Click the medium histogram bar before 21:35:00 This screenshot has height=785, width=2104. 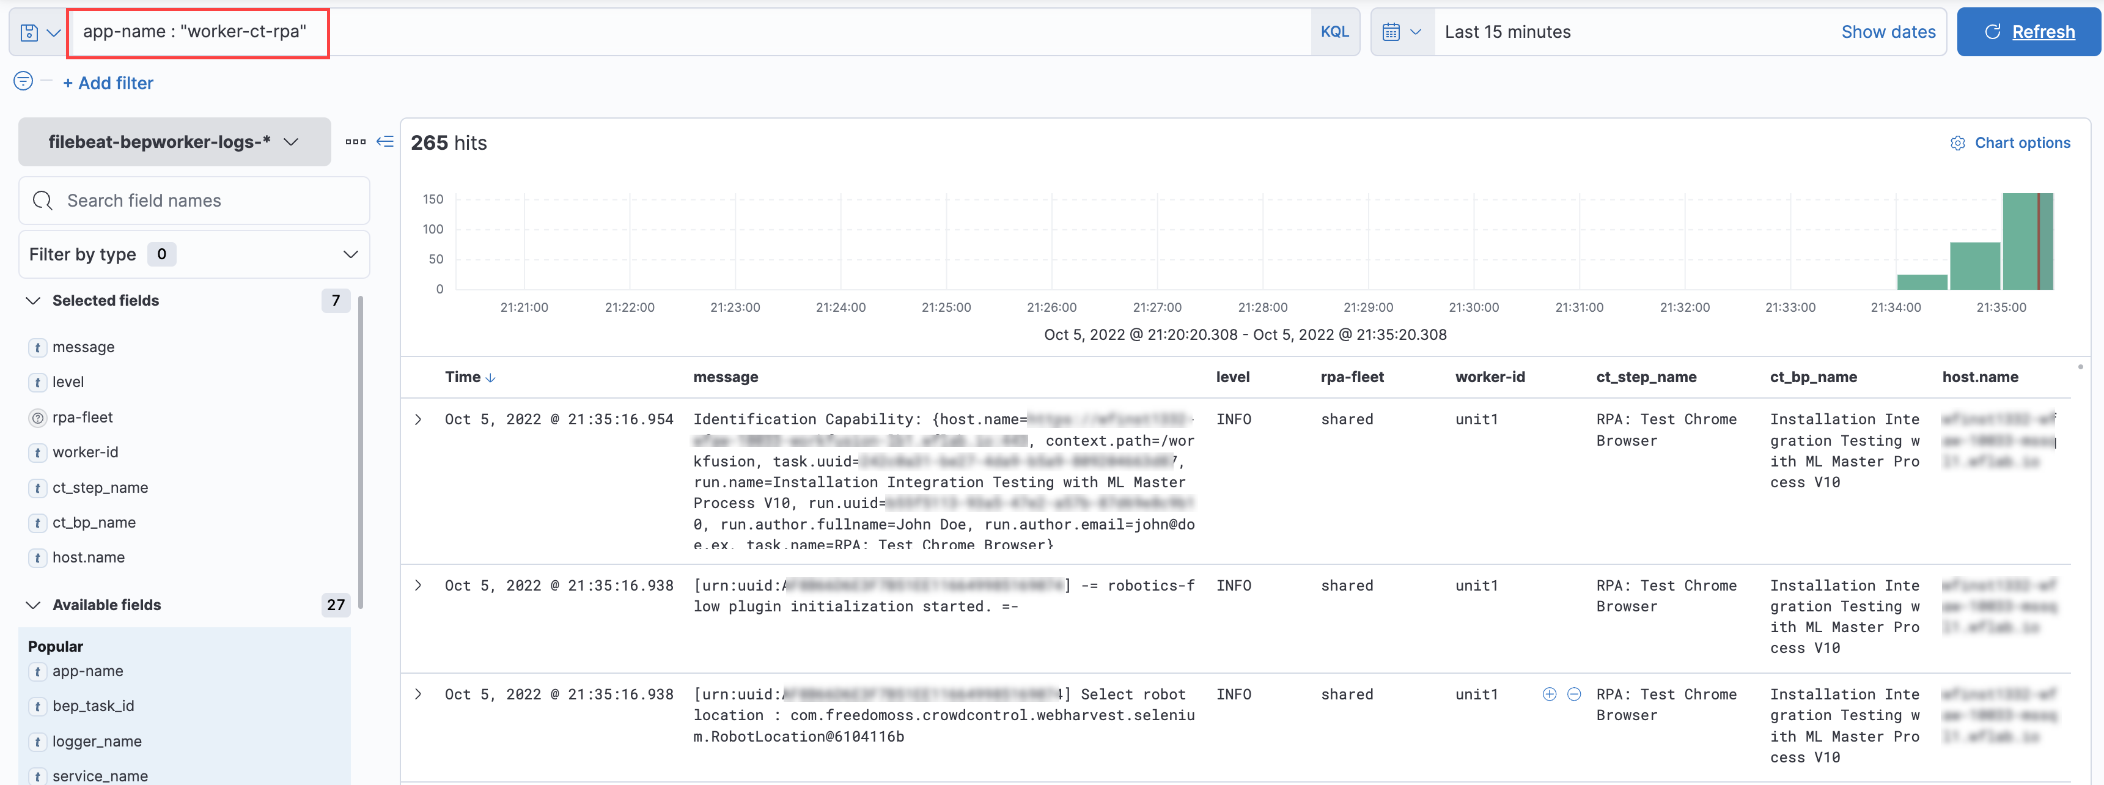point(1975,267)
